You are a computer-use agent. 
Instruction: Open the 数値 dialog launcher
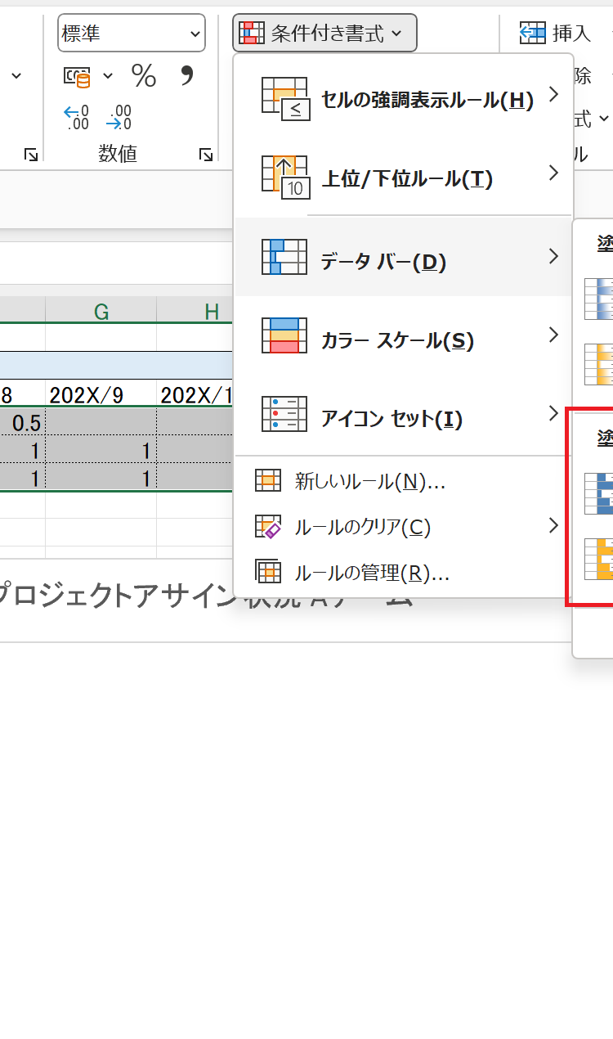click(x=206, y=154)
